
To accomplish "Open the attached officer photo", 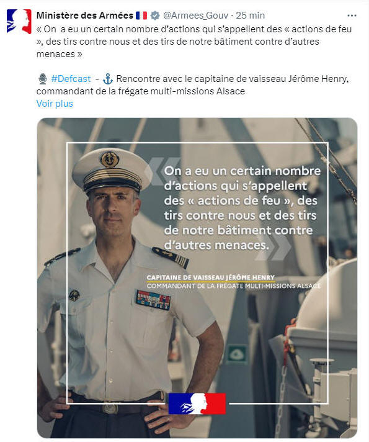I will [197, 277].
